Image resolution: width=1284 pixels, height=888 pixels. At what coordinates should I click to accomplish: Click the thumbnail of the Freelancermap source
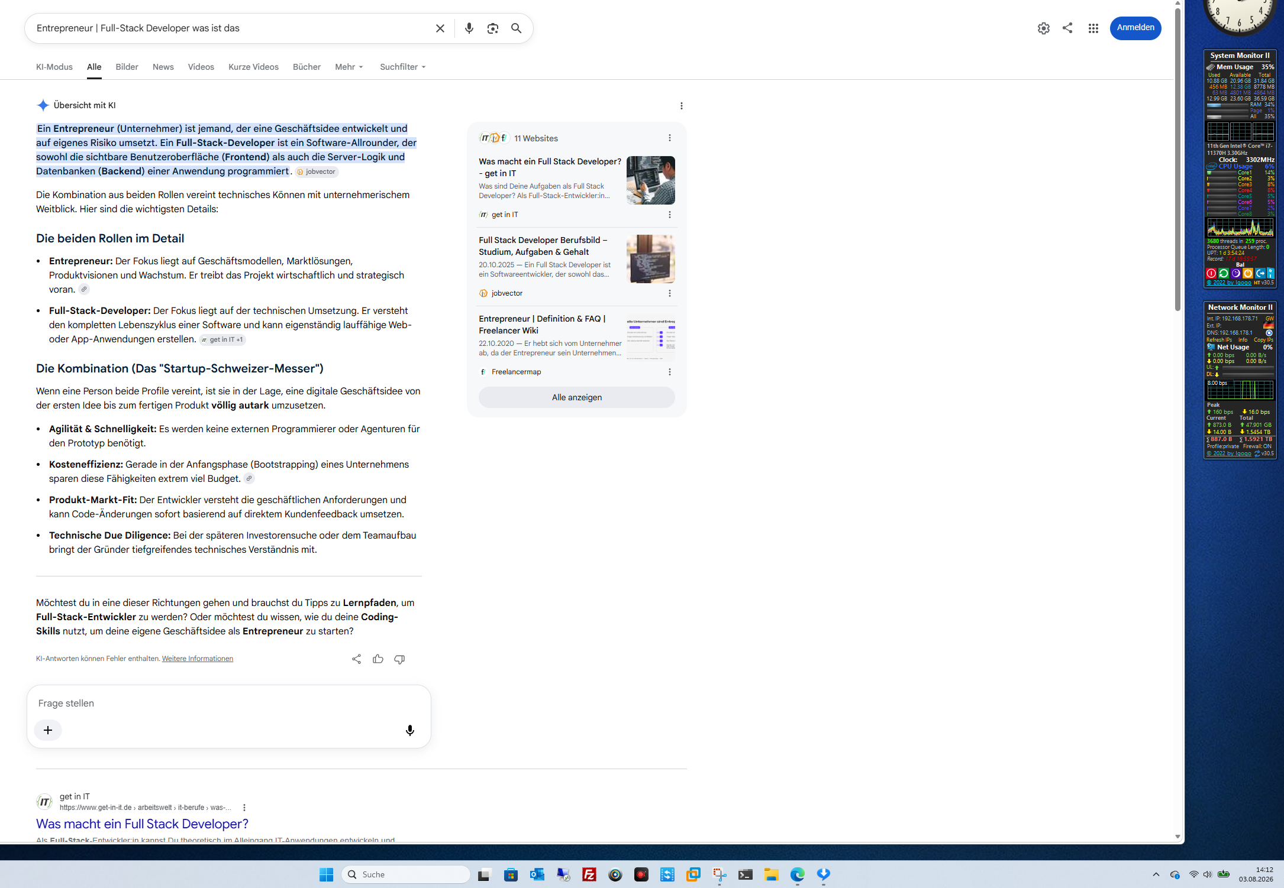tap(651, 338)
